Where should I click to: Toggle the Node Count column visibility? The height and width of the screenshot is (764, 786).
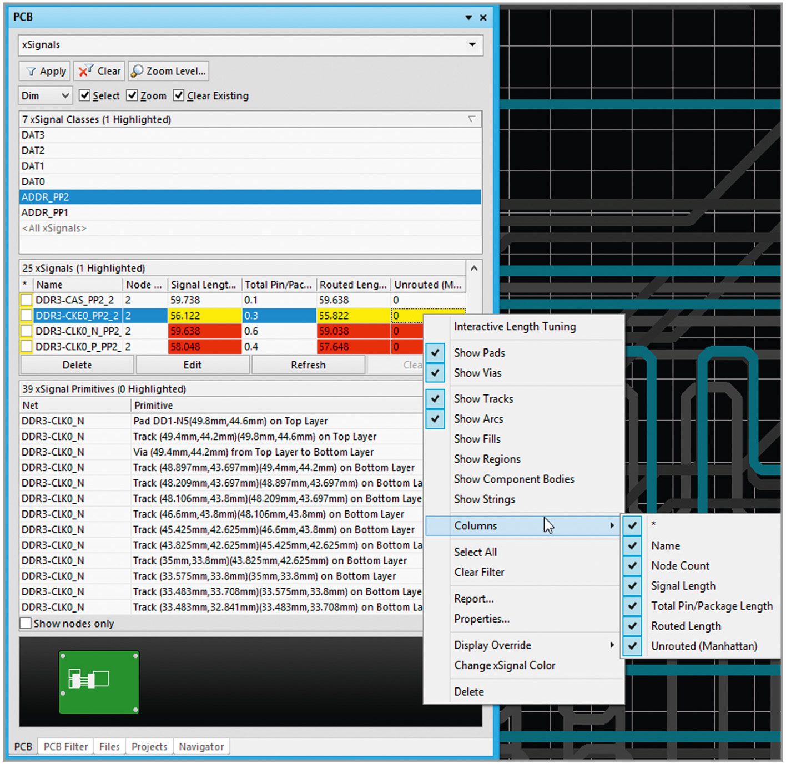click(x=702, y=566)
